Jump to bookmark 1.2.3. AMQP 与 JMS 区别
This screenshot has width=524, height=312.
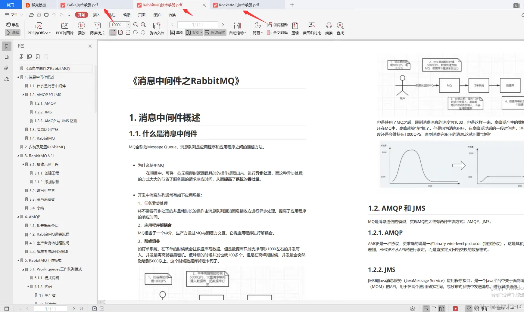click(x=56, y=121)
